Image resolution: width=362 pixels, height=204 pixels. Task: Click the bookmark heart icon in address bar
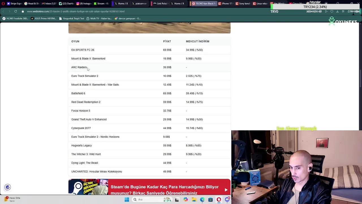(x=332, y=11)
